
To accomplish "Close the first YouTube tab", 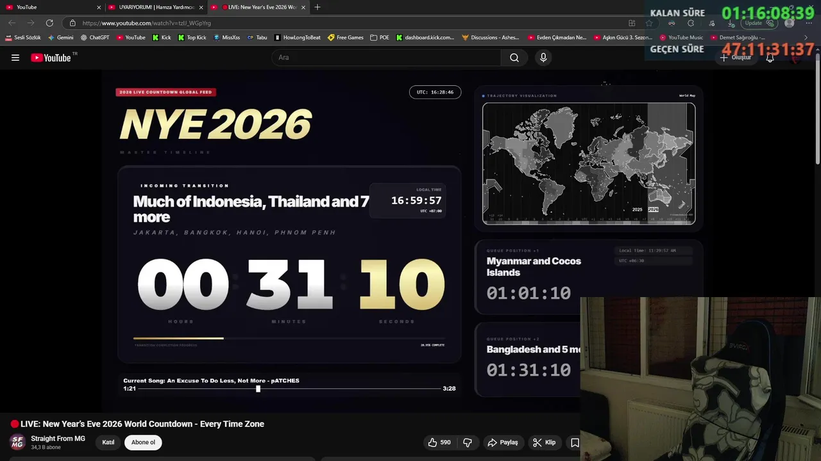I will click(99, 7).
